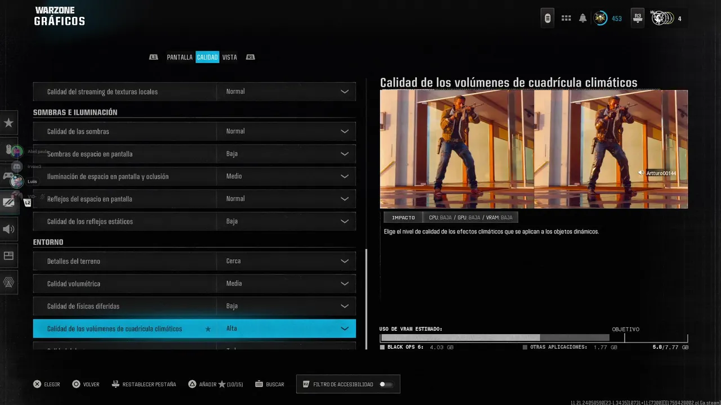Screen dimensions: 721x405
Task: Open the party members emblems icon
Action: coord(662,19)
